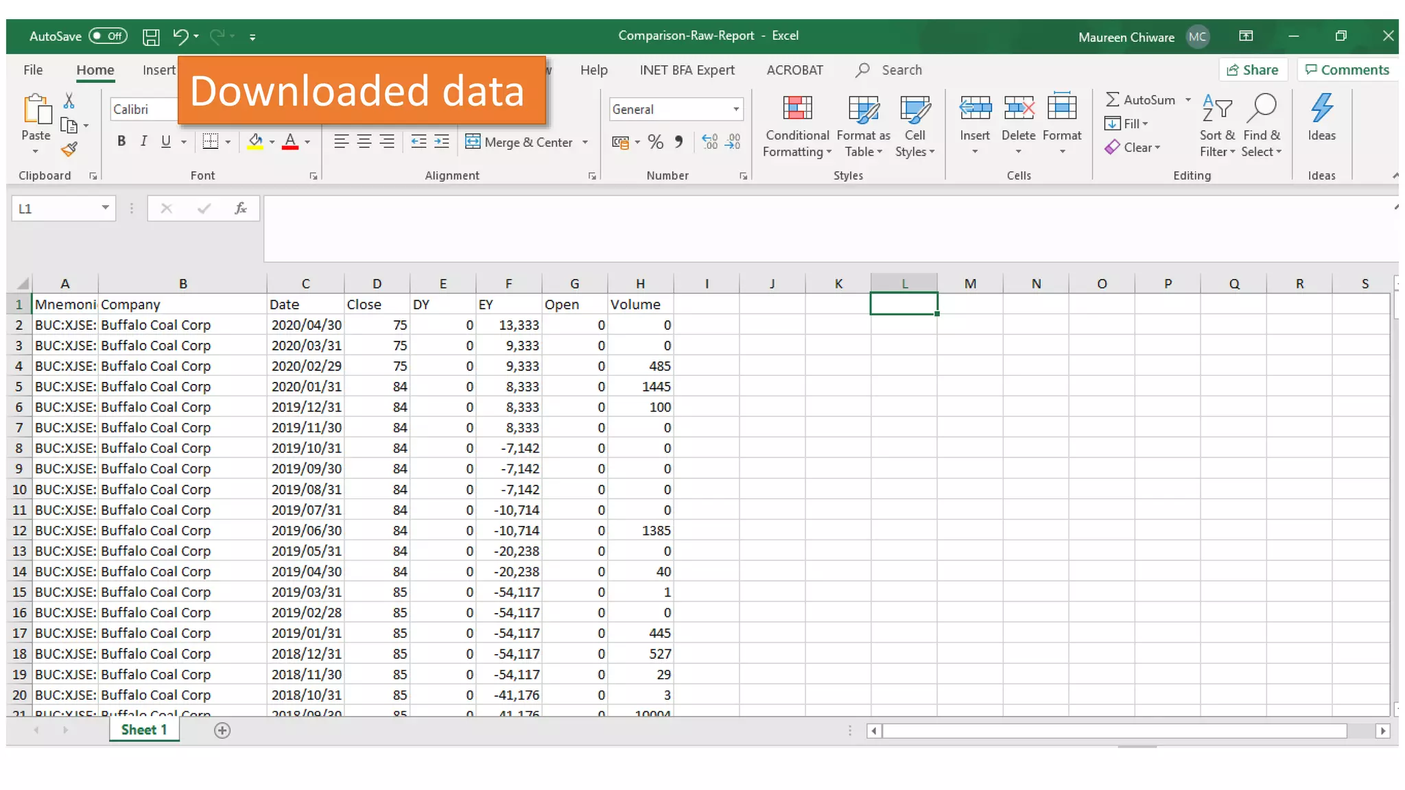The height and width of the screenshot is (790, 1405).
Task: Click the Search box in ribbon
Action: [889, 70]
